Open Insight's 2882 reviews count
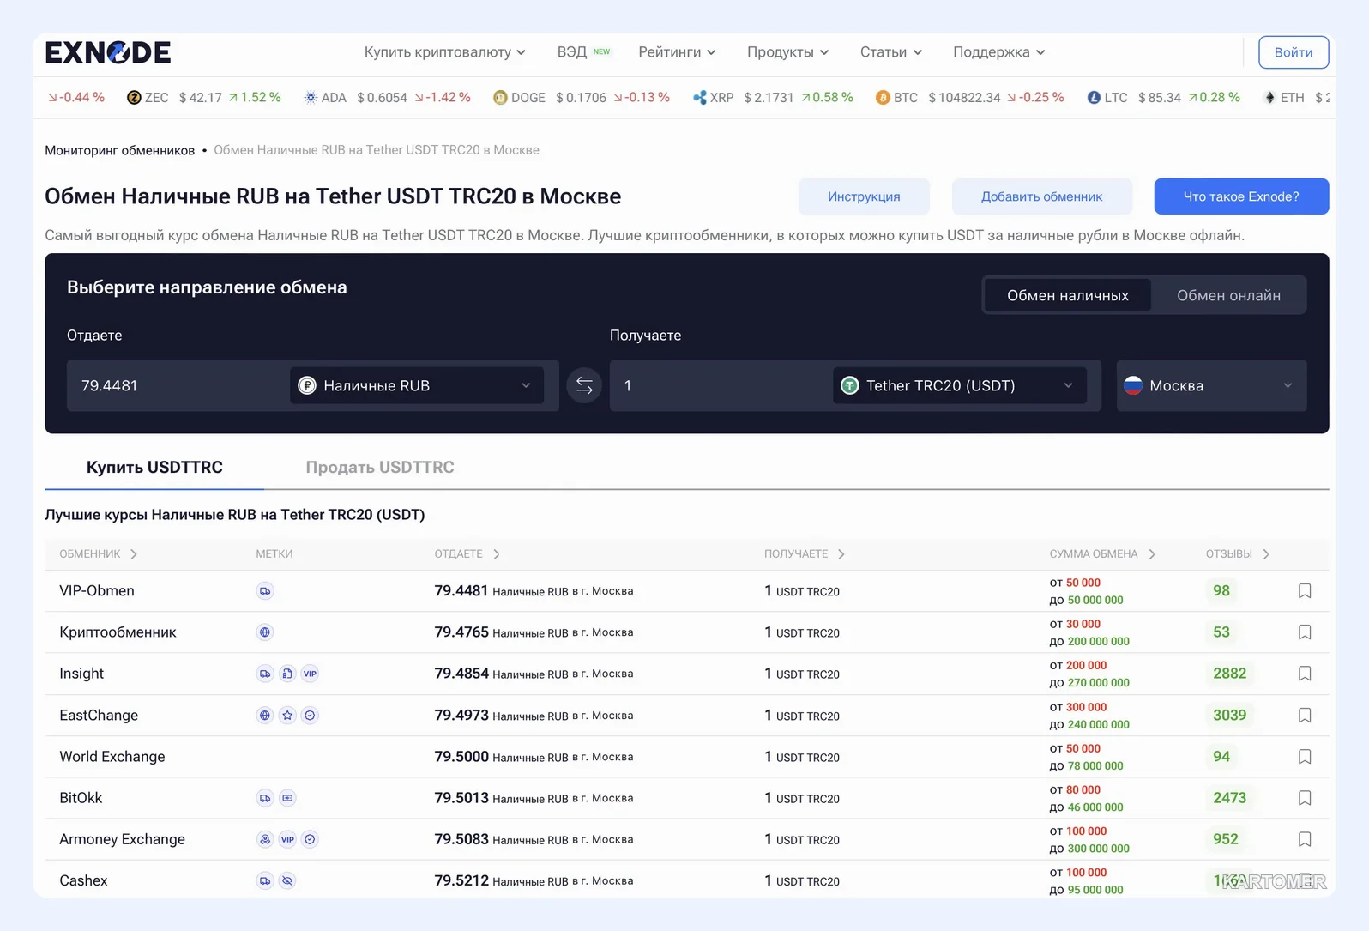The height and width of the screenshot is (931, 1369). (x=1229, y=674)
